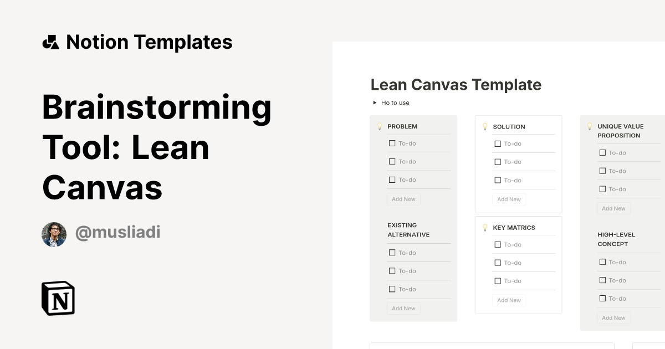The width and height of the screenshot is (665, 349).
Task: Click the lightbulb icon beside KEY MATRICS
Action: (485, 227)
